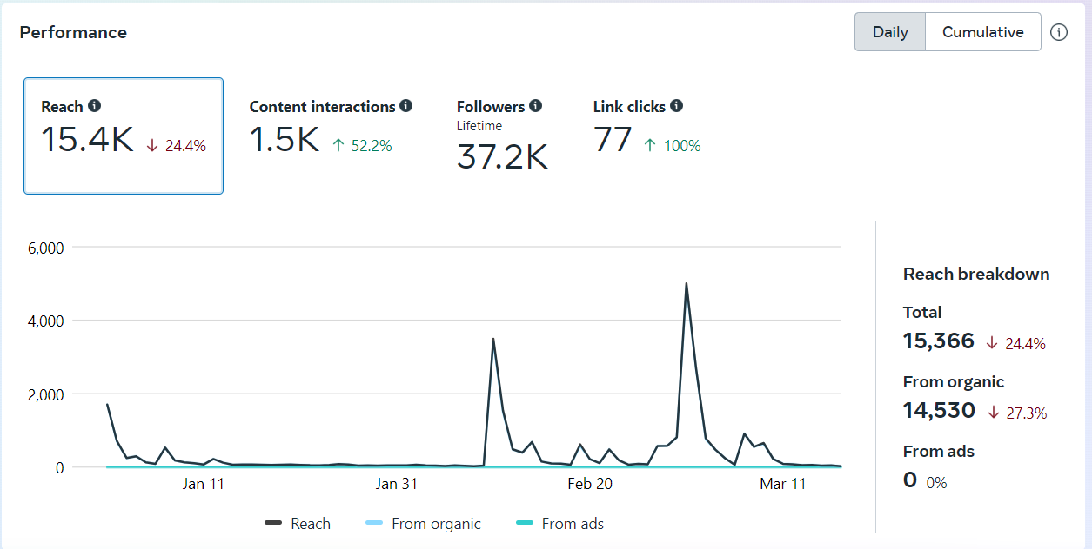Image resolution: width=1092 pixels, height=549 pixels.
Task: Switch the chart to Cumulative view
Action: click(982, 32)
